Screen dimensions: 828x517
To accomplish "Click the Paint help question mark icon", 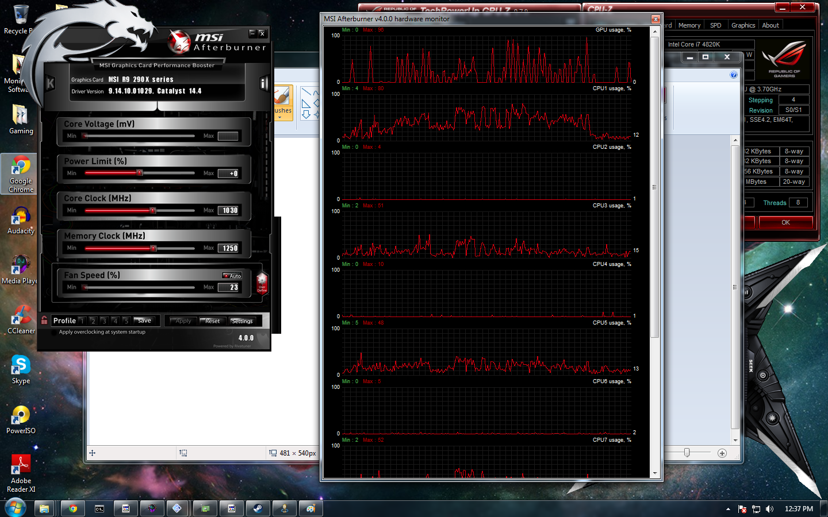I will (733, 75).
